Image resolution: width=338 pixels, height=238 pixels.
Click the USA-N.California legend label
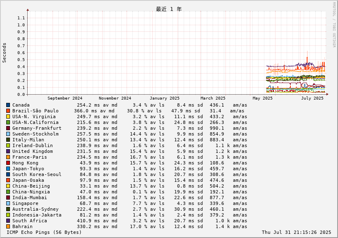[35, 122]
